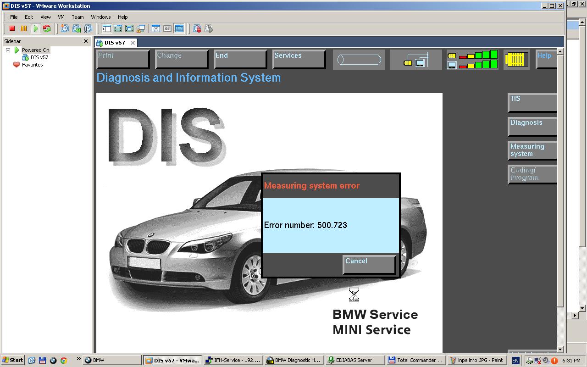This screenshot has width=587, height=367.
Task: Click the Services button in DIS
Action: tap(299, 60)
